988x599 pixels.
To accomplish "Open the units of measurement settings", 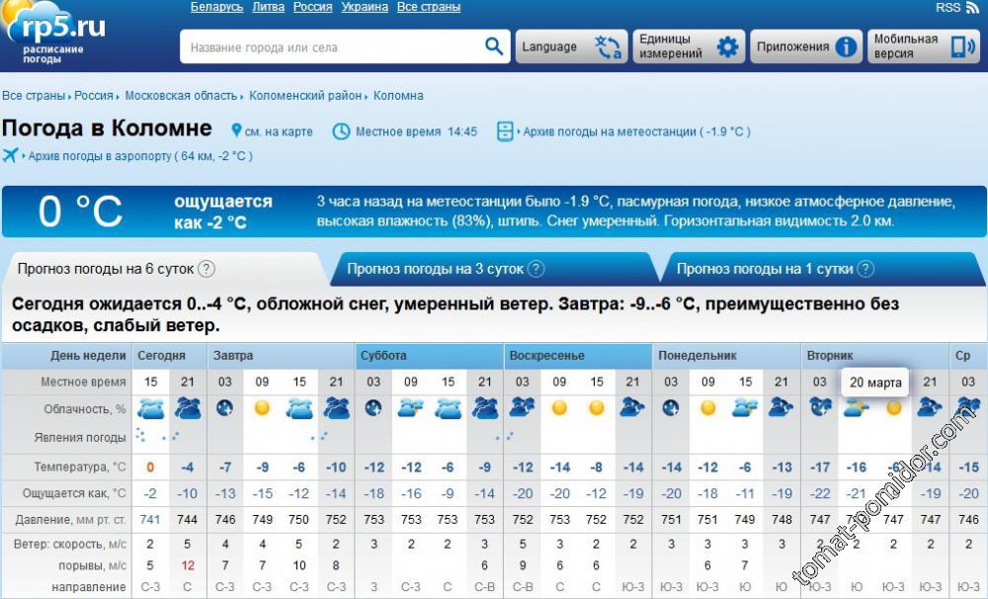I will tap(689, 46).
